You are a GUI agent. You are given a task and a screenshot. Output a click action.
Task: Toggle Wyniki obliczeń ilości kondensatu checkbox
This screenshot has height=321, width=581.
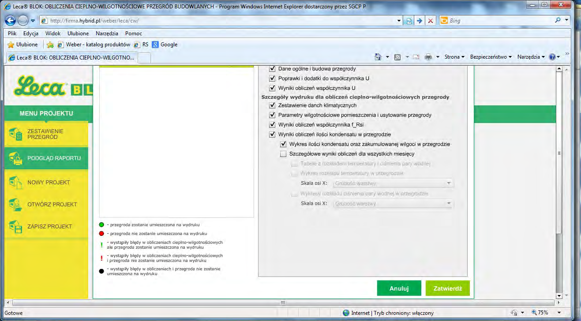coord(272,134)
